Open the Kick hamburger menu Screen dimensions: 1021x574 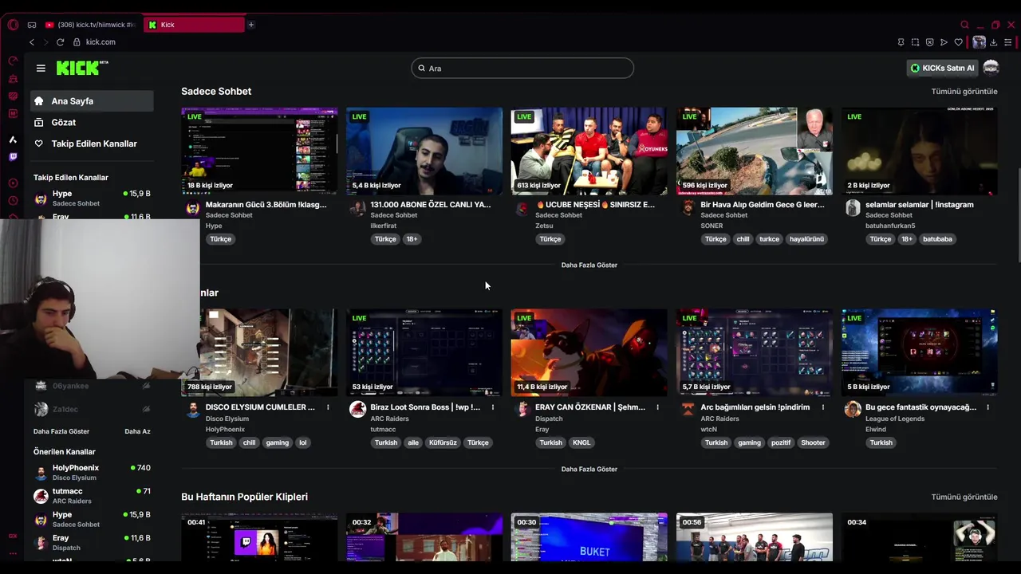41,68
